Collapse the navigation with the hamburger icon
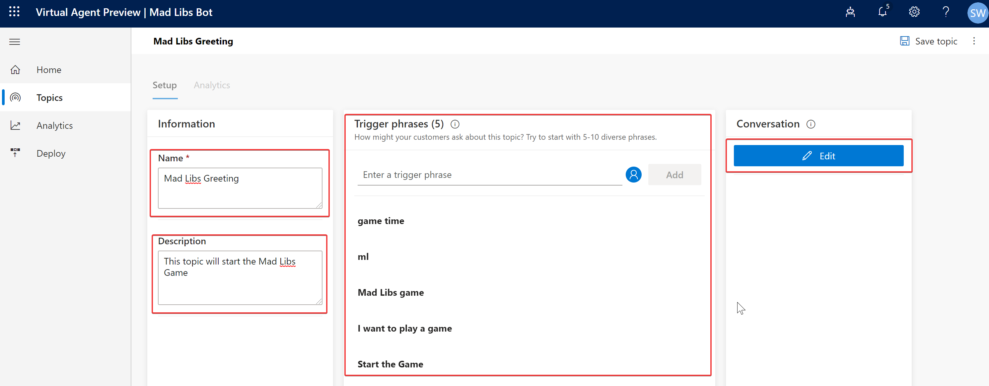This screenshot has height=386, width=989. click(14, 41)
